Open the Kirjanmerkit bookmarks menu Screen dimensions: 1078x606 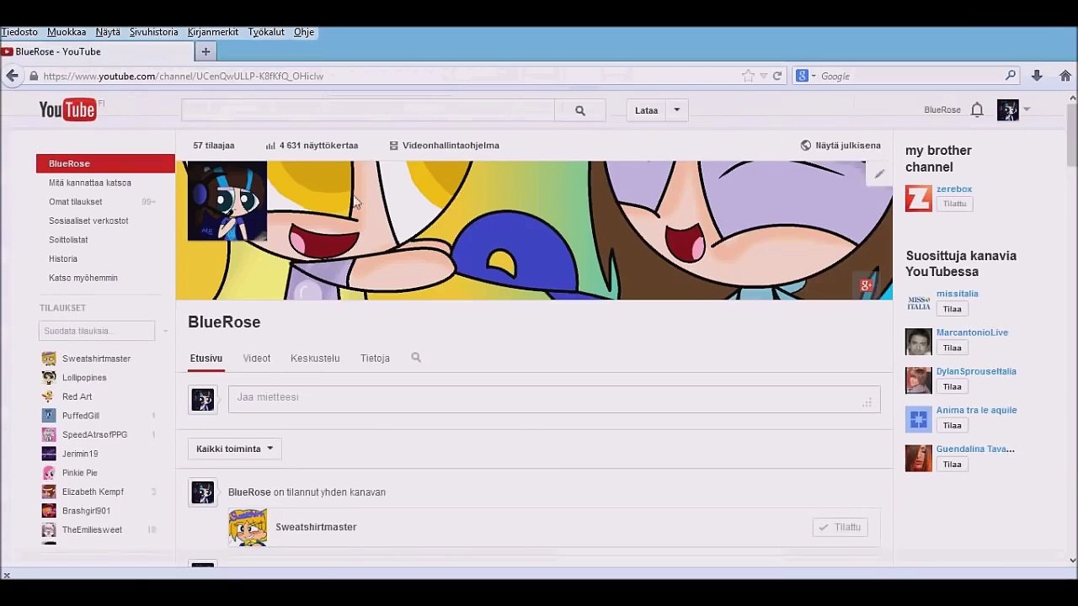(x=213, y=32)
